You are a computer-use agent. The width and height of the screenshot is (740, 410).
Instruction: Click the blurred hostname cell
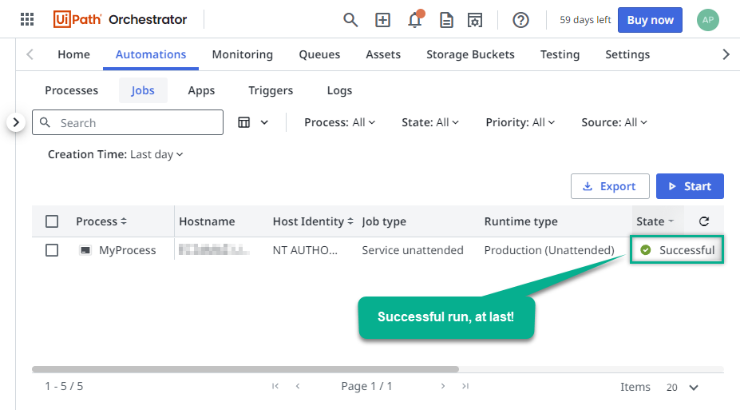coord(214,249)
